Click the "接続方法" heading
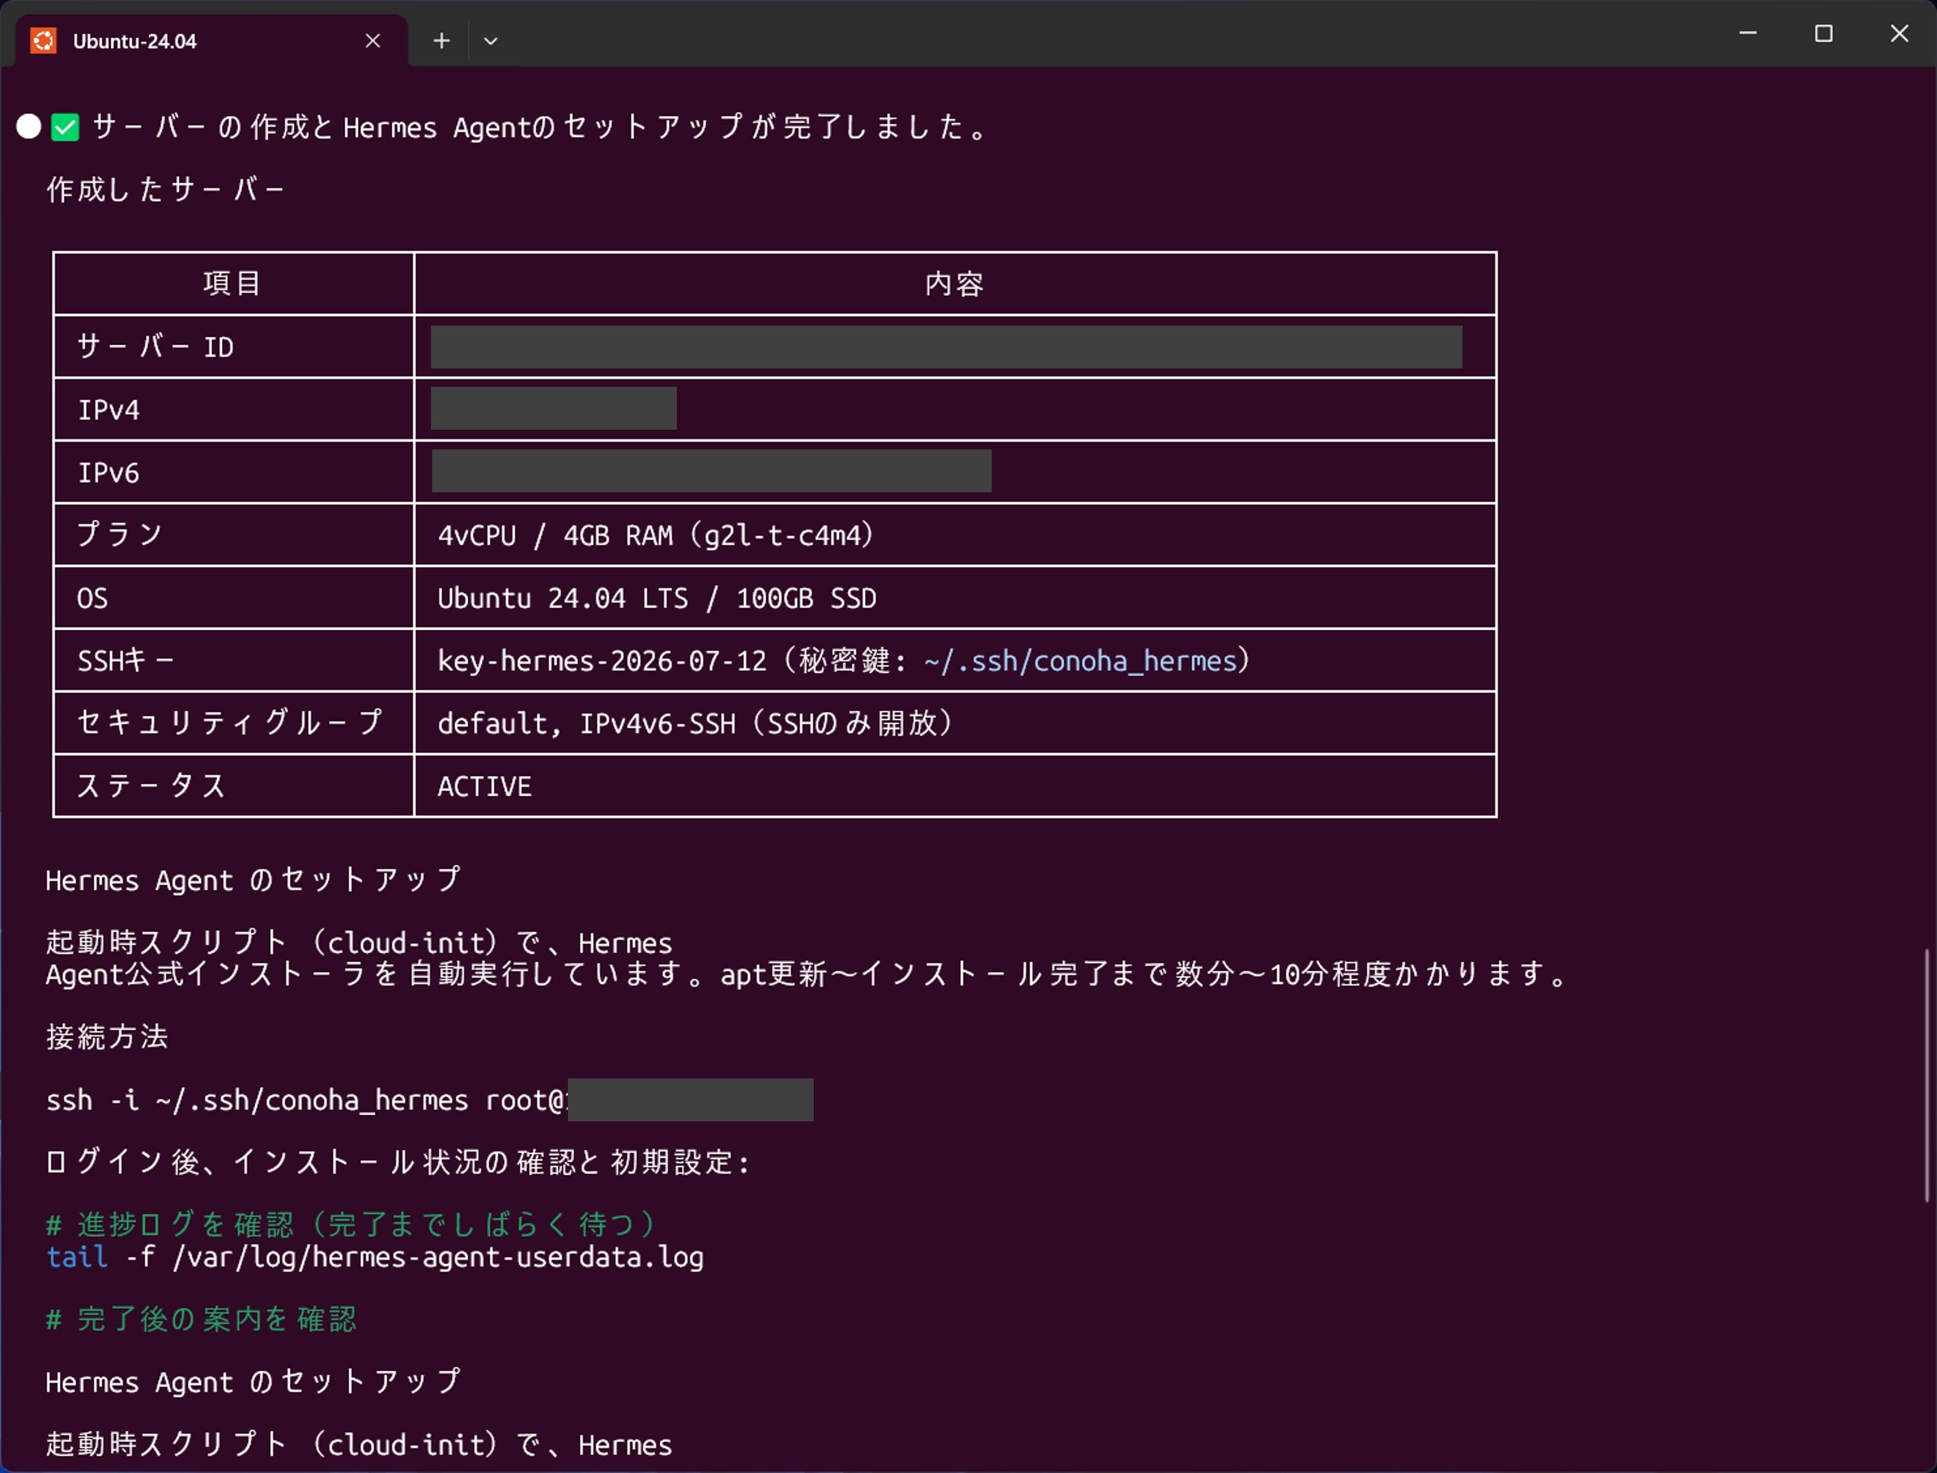1937x1473 pixels. coord(107,1036)
